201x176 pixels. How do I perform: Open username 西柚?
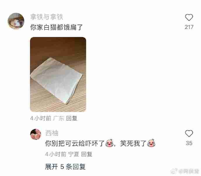[52, 133]
